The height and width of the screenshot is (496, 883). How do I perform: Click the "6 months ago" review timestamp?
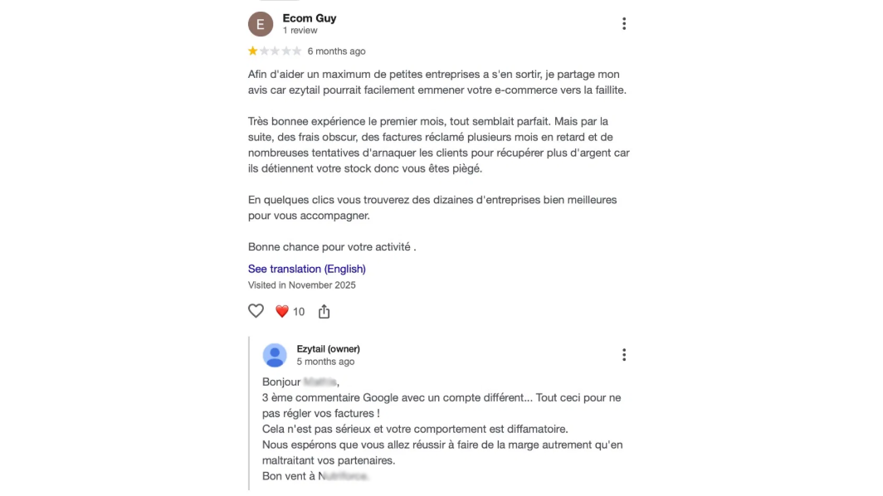coord(336,51)
